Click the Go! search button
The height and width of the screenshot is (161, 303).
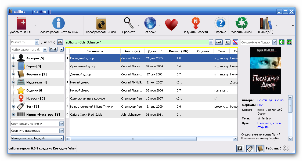[219, 42]
